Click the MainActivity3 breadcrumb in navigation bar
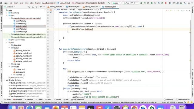194x109 pixels. tap(64, 3)
